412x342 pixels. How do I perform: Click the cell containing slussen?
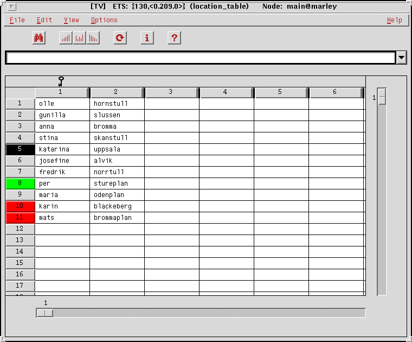117,115
